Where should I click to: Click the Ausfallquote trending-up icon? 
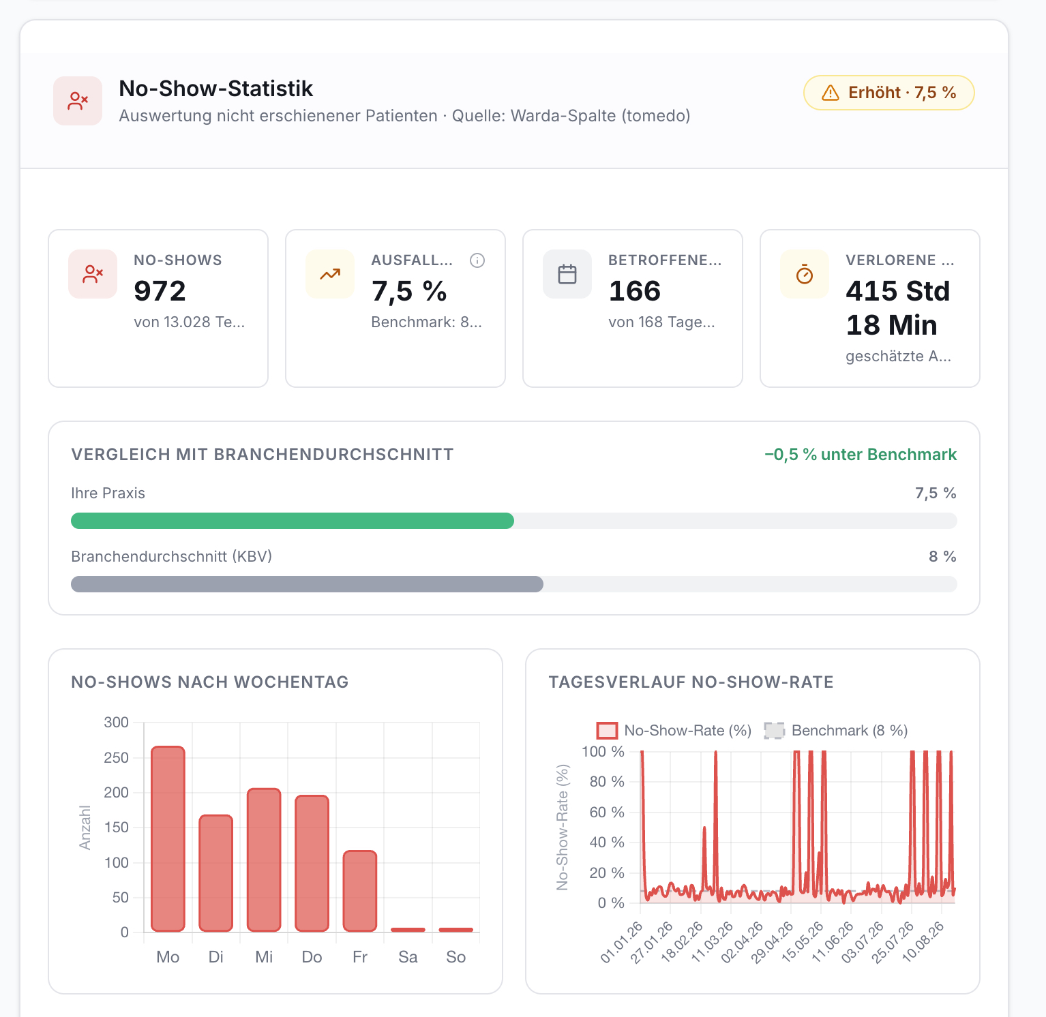[x=330, y=274]
